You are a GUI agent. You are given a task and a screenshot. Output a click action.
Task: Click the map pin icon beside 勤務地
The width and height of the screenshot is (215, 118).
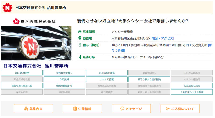80,38
